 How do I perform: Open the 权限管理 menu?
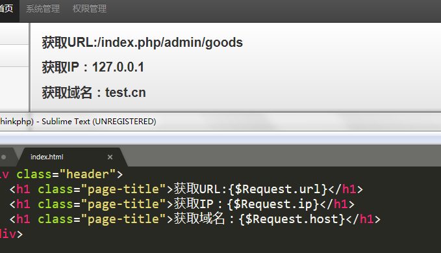(x=90, y=8)
